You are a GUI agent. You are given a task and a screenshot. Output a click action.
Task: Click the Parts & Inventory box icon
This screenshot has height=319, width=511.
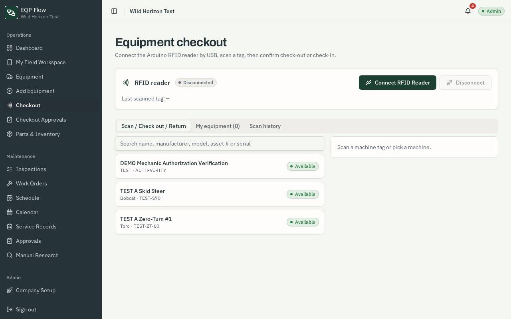coord(10,134)
